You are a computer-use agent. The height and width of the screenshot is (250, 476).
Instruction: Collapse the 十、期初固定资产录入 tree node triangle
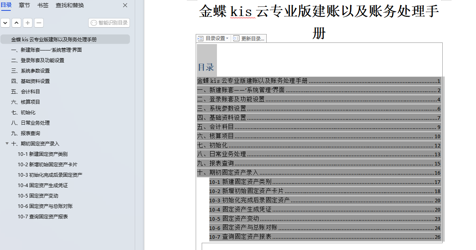point(7,143)
